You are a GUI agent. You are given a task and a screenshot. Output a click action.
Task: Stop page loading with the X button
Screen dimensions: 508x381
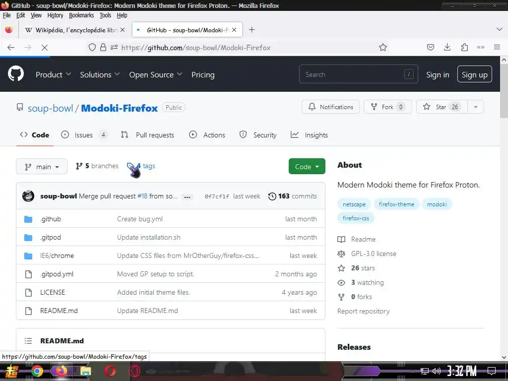tap(45, 48)
